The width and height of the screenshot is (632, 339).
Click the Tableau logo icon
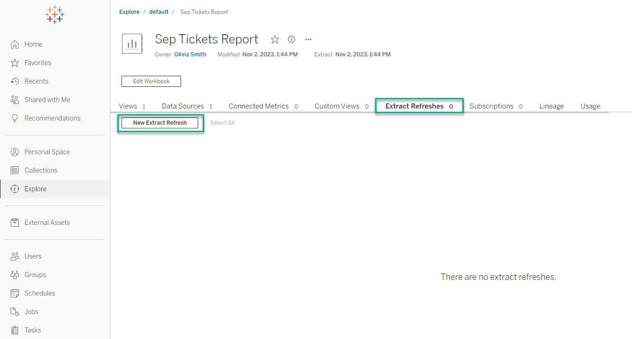pos(55,15)
